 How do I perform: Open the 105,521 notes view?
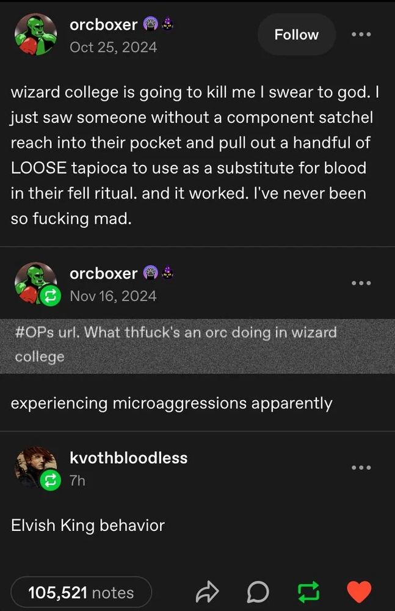pos(81,591)
